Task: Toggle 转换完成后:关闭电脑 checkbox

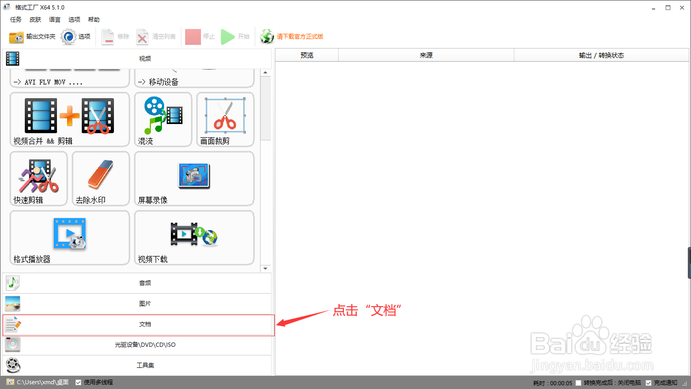Action: coord(579,383)
